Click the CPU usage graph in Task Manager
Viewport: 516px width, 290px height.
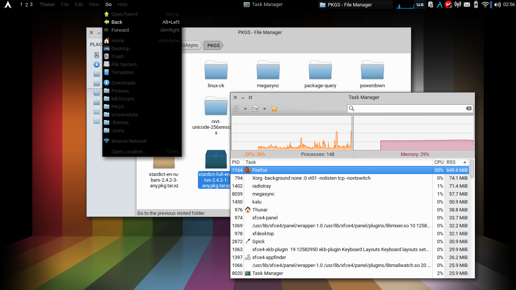pyautogui.click(x=291, y=133)
